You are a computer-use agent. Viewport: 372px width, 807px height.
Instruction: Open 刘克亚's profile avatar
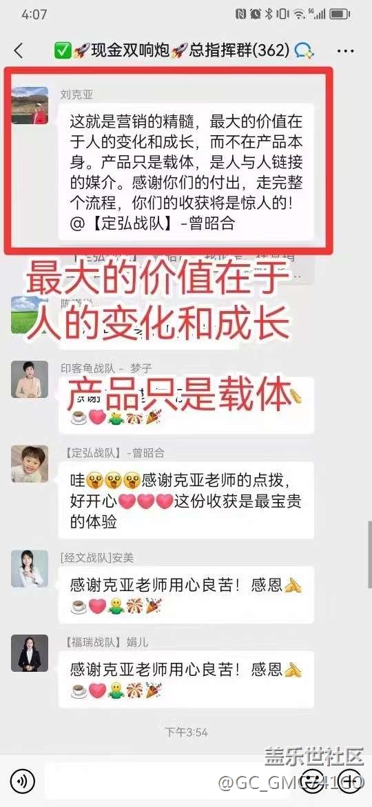tap(30, 106)
